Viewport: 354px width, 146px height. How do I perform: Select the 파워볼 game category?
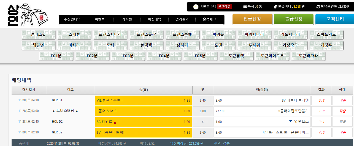click(218, 35)
